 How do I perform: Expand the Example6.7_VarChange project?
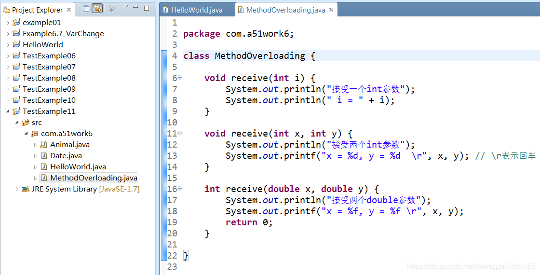8,34
